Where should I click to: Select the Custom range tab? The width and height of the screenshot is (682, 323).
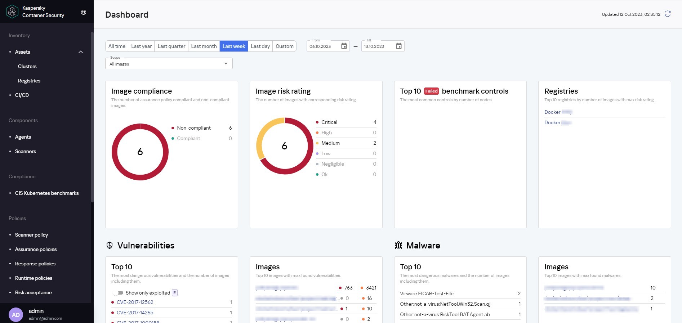(x=285, y=46)
